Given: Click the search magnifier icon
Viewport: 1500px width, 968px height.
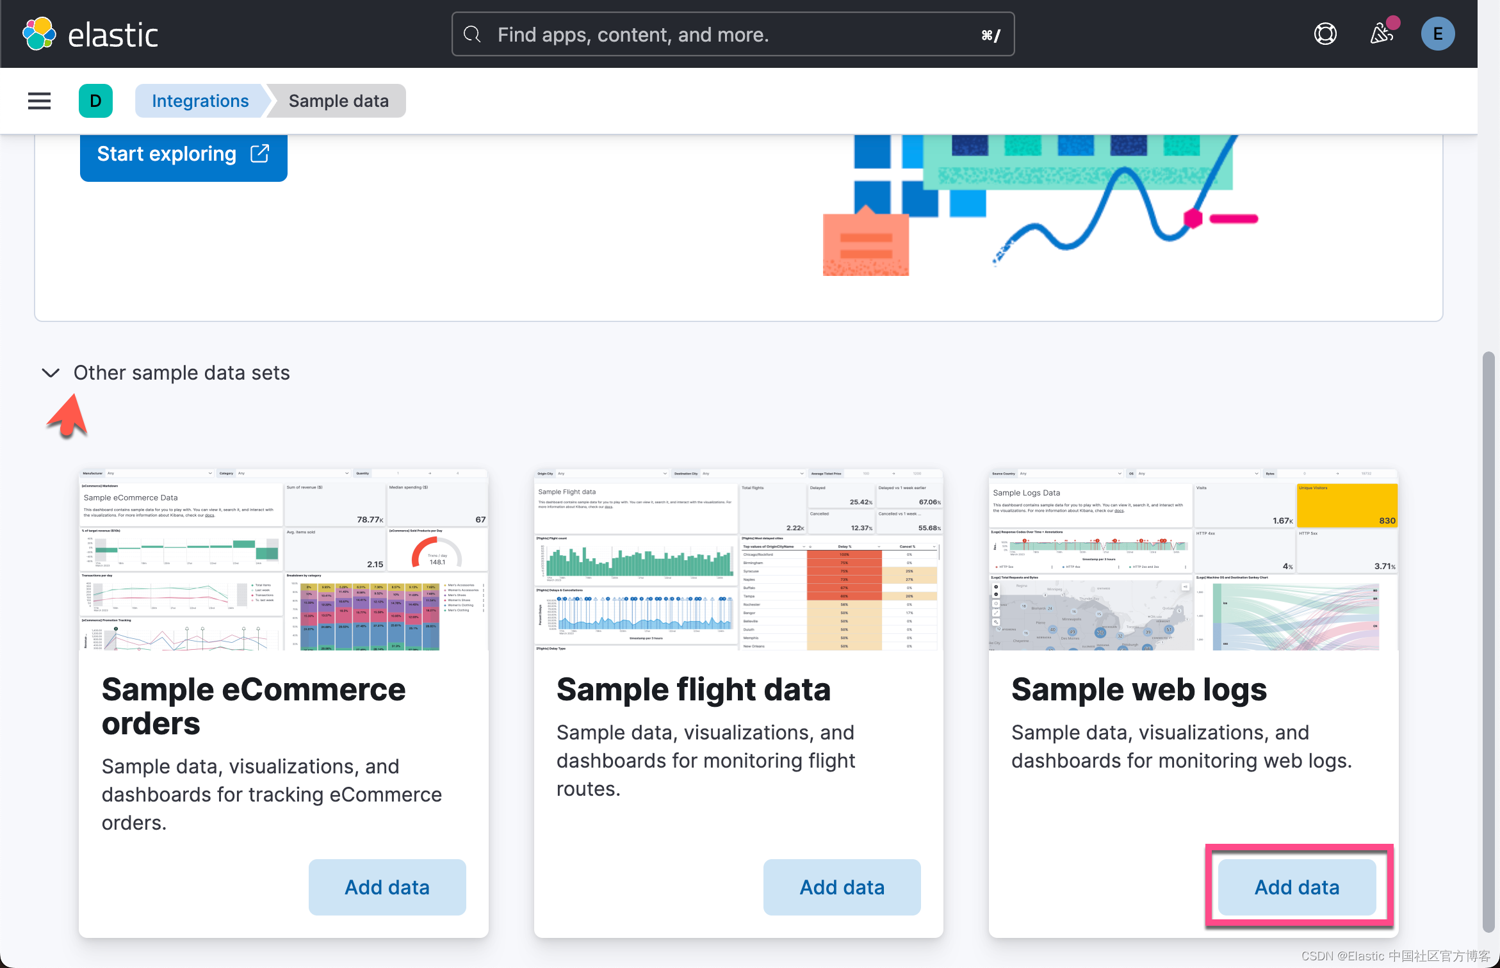Looking at the screenshot, I should 473,35.
